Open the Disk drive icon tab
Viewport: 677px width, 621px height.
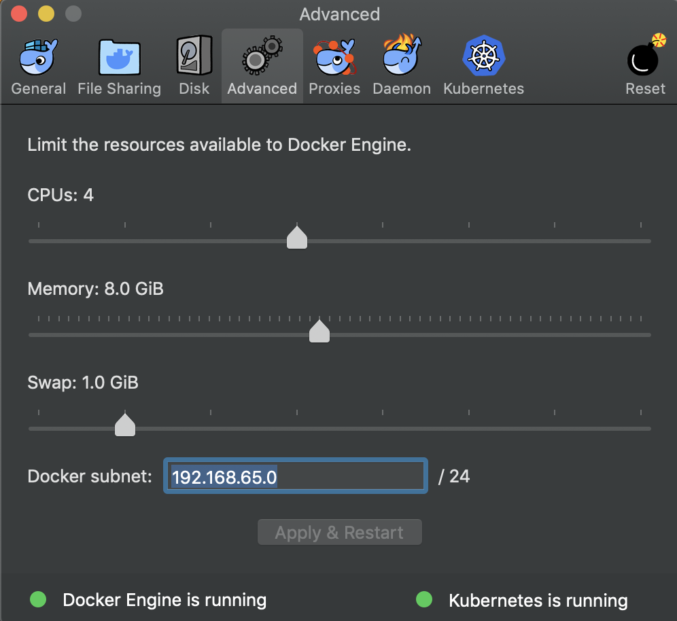(x=194, y=55)
